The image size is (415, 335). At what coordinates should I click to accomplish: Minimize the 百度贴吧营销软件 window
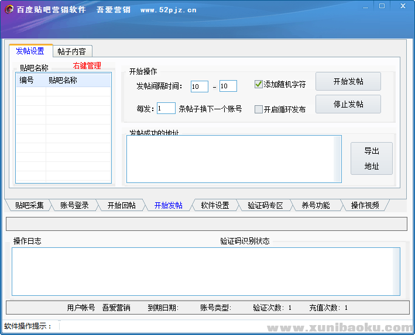[365, 6]
